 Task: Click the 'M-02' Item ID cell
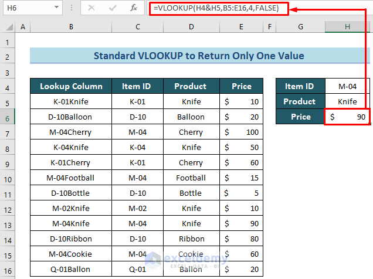coord(137,208)
